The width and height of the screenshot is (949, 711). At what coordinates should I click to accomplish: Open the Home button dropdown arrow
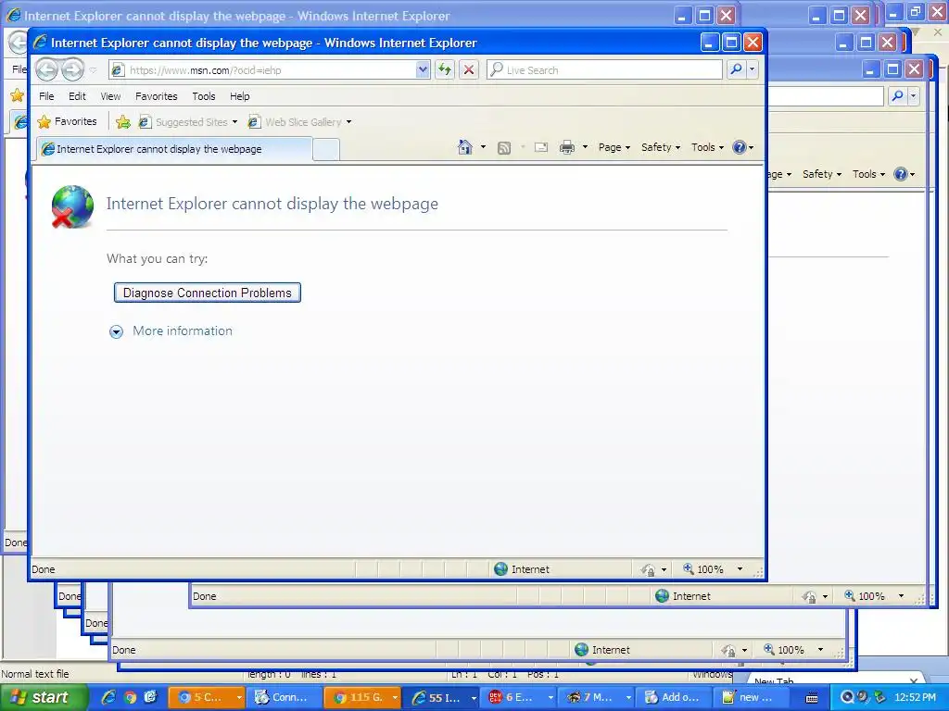483,147
